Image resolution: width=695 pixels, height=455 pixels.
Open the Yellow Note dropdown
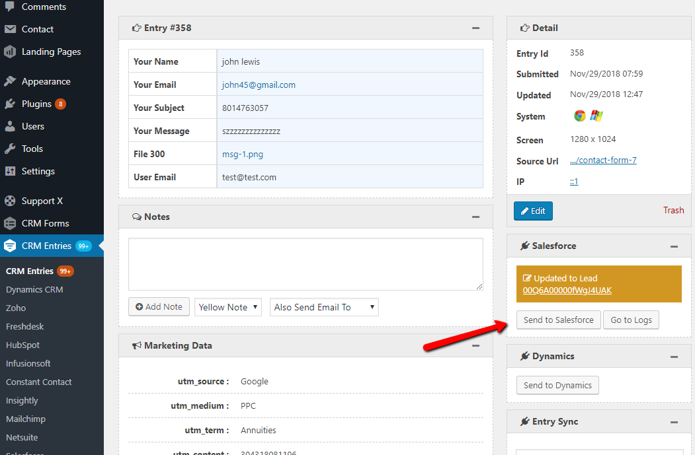click(x=227, y=307)
